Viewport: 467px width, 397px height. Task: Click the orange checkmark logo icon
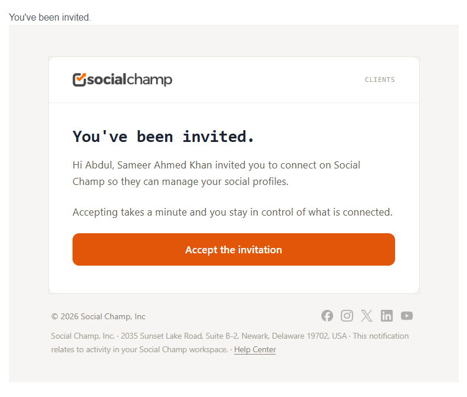79,80
